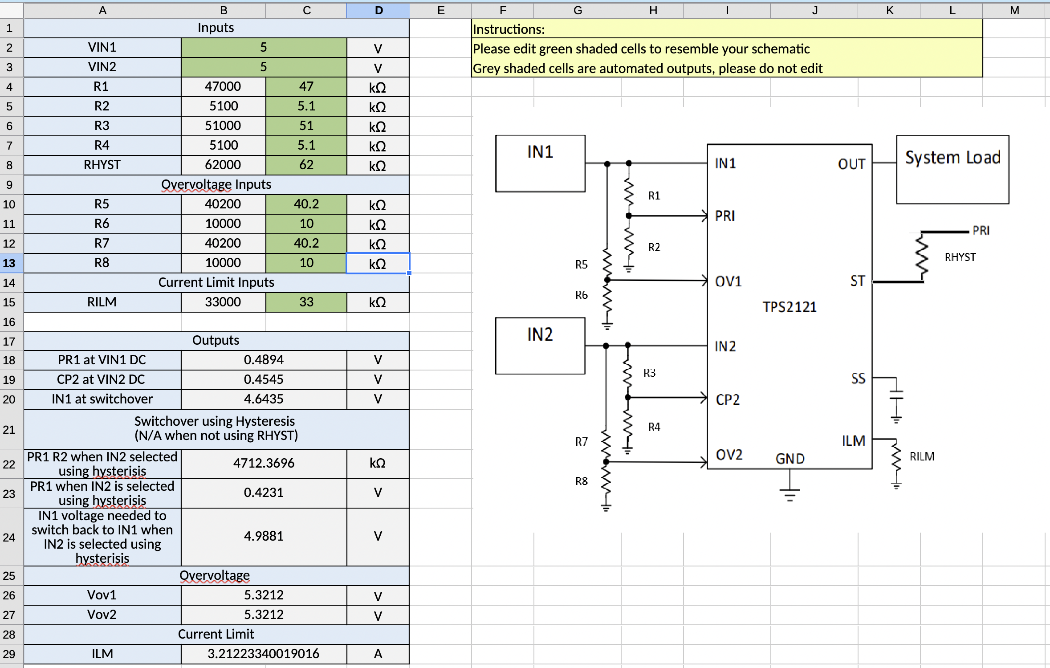Select the R5 green cell in row 10
The height and width of the screenshot is (668, 1050).
click(306, 204)
